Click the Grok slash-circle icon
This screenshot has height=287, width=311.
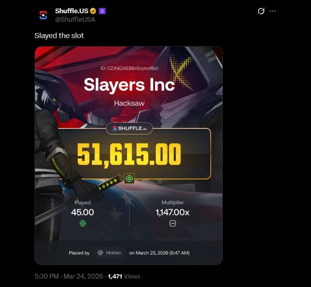point(261,11)
